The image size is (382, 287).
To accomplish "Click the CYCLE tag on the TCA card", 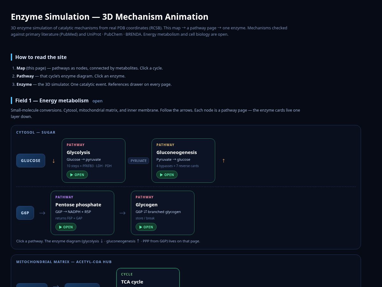I will coord(127,274).
